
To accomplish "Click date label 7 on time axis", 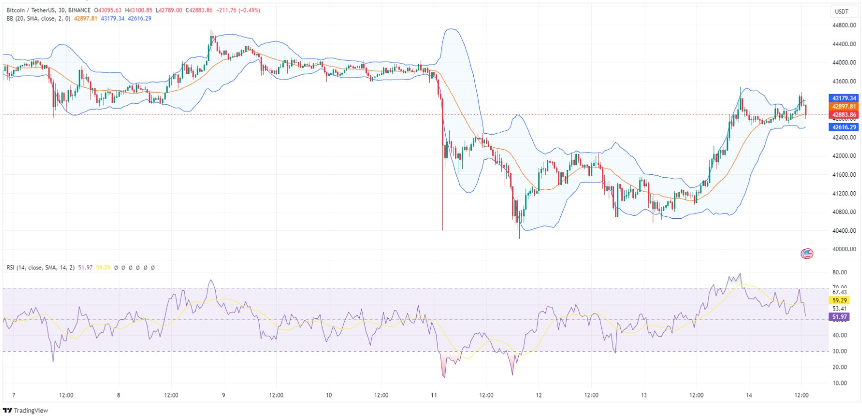I will pos(14,395).
